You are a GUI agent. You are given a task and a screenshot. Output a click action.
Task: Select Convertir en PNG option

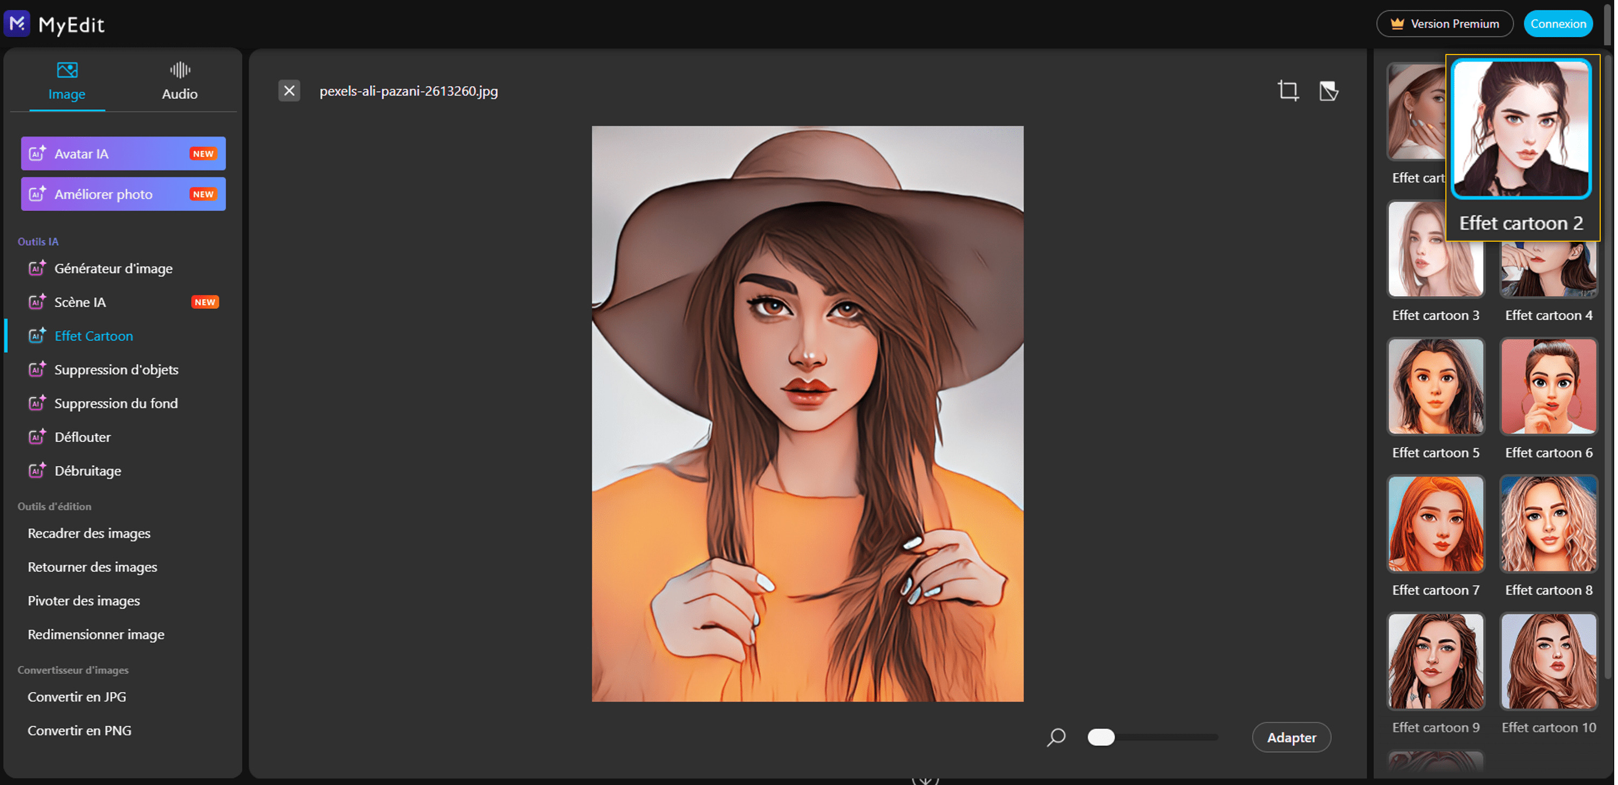click(x=79, y=732)
